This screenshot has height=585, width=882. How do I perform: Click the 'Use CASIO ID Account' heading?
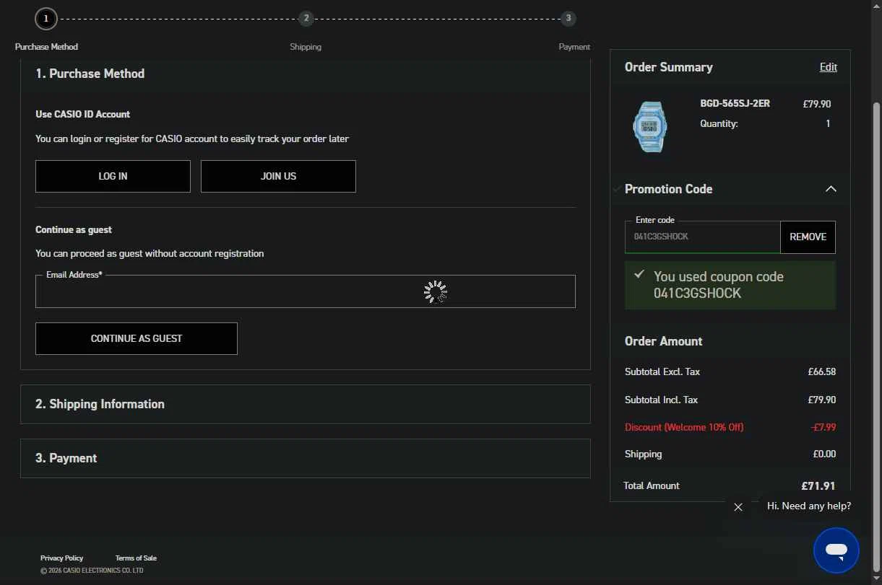point(82,114)
